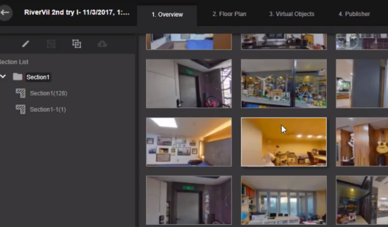Screen dimensions: 388x227
Task: Select the Section1 folder label
Action: tap(38, 77)
